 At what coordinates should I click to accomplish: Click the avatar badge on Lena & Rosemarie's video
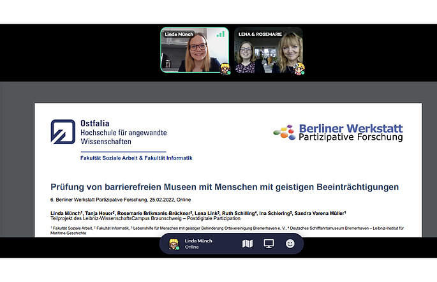click(x=298, y=68)
